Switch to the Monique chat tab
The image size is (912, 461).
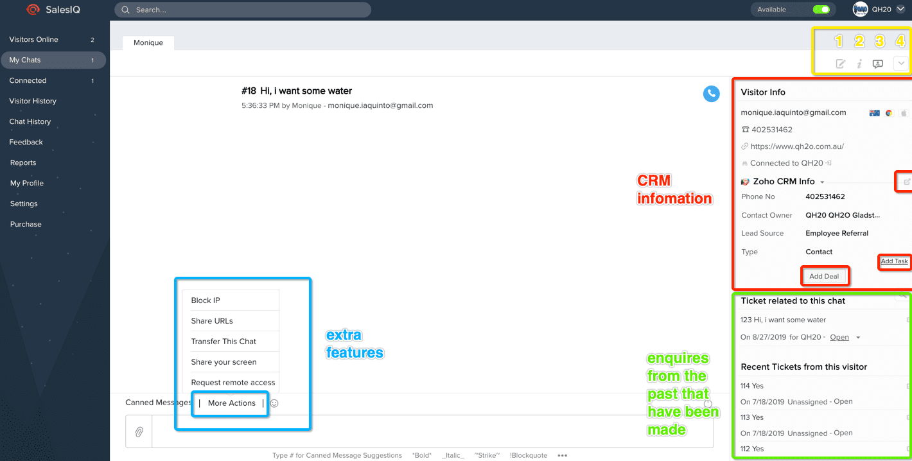(148, 42)
